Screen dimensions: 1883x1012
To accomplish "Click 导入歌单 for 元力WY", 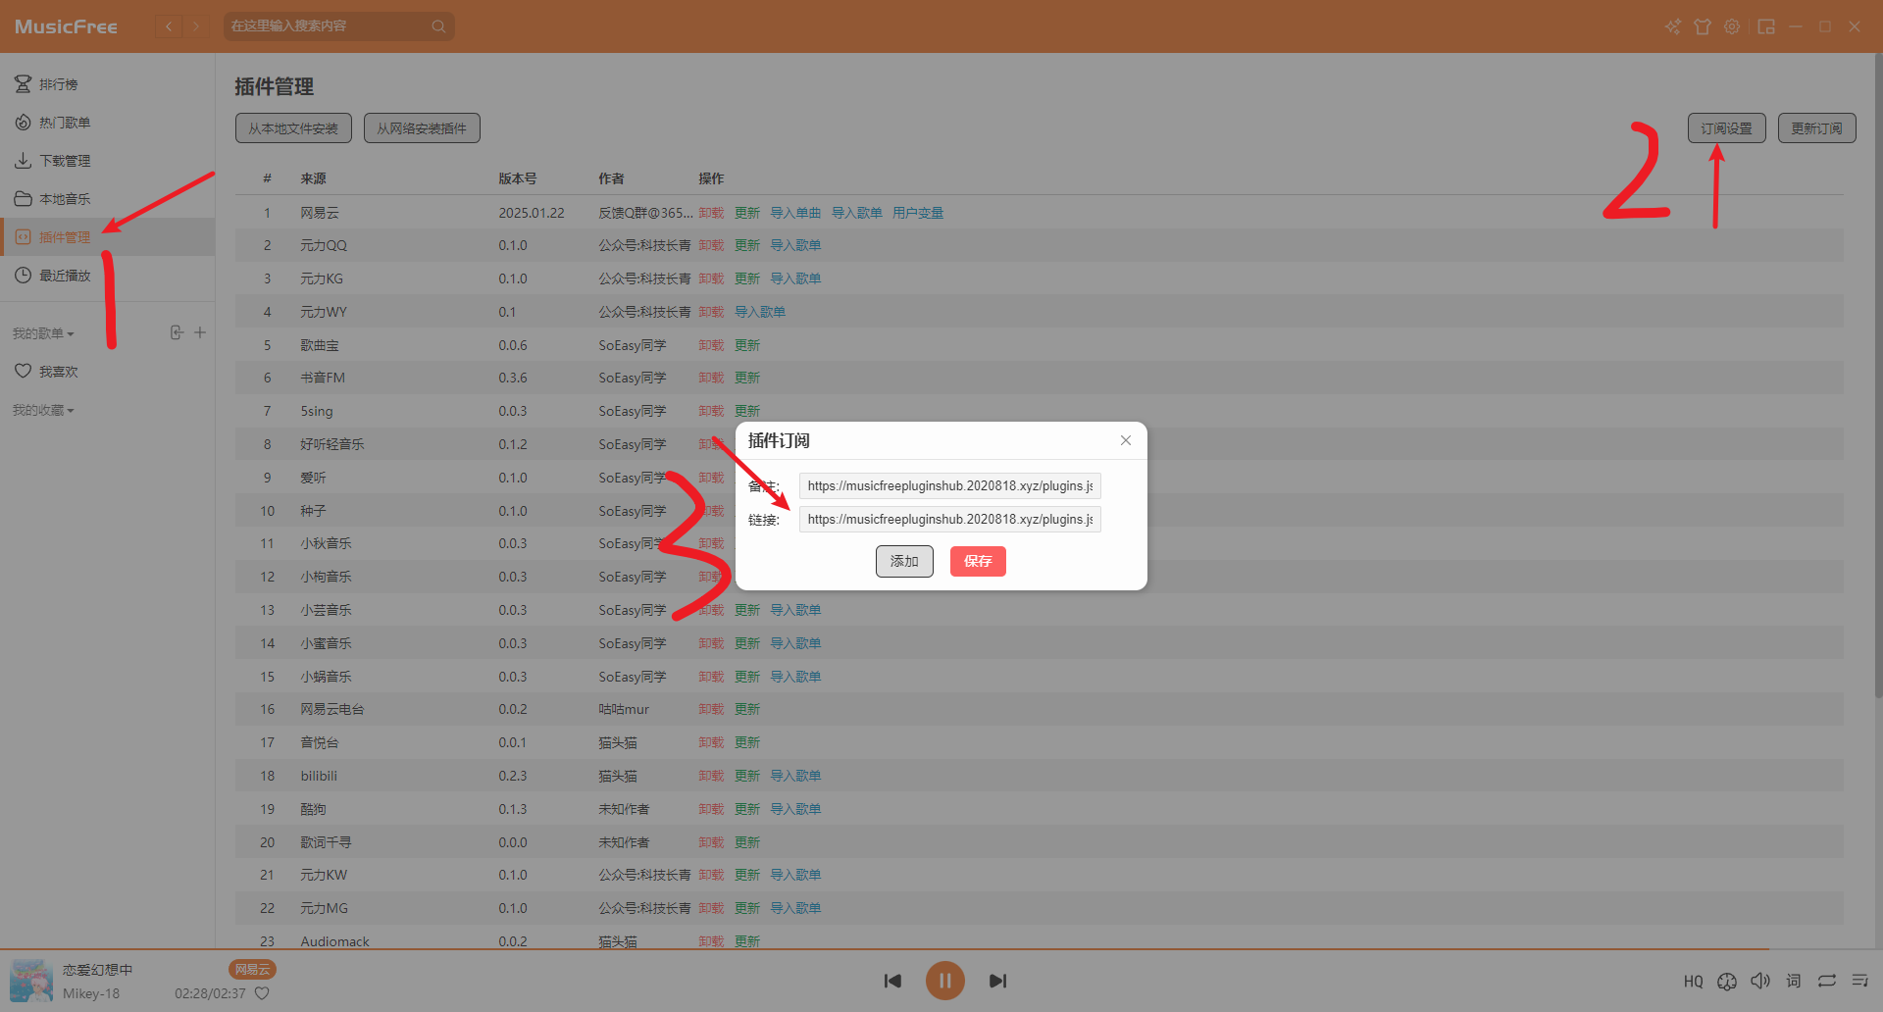I will 760,312.
